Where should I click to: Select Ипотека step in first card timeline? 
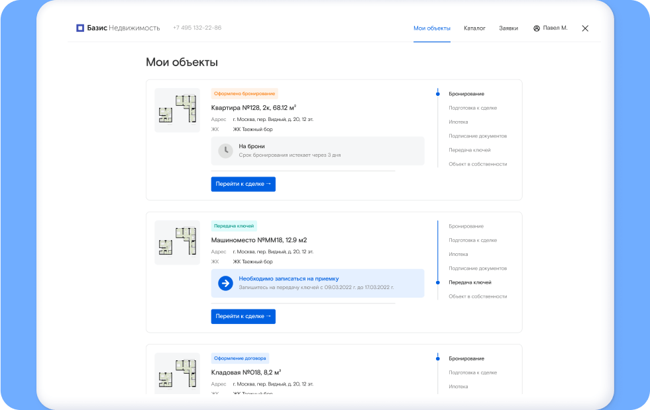(x=458, y=122)
